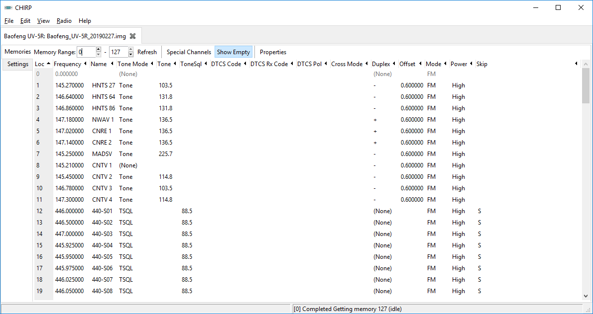Click the sort arrow beside Tone Mode column

[152, 64]
